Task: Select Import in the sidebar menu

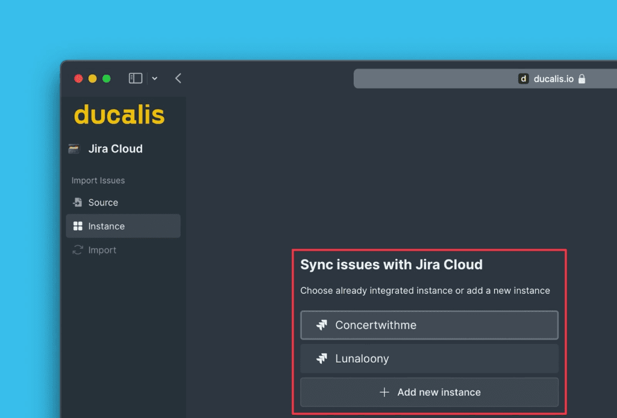Action: pos(102,250)
